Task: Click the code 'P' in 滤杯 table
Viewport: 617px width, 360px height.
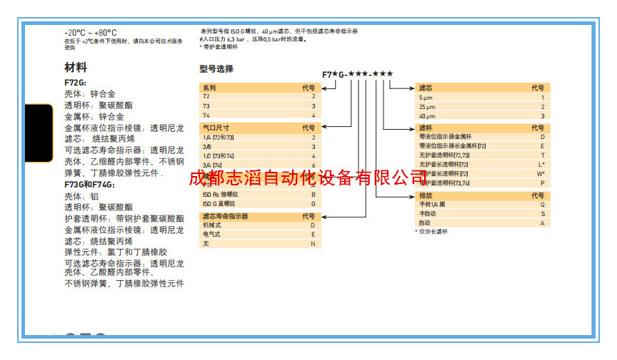Action: [x=542, y=182]
